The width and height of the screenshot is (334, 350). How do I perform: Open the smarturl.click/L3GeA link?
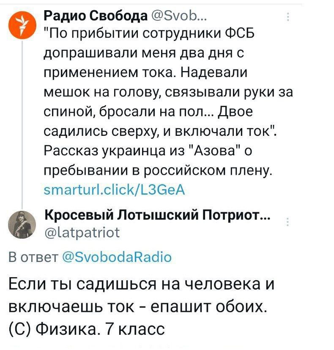click(x=115, y=188)
